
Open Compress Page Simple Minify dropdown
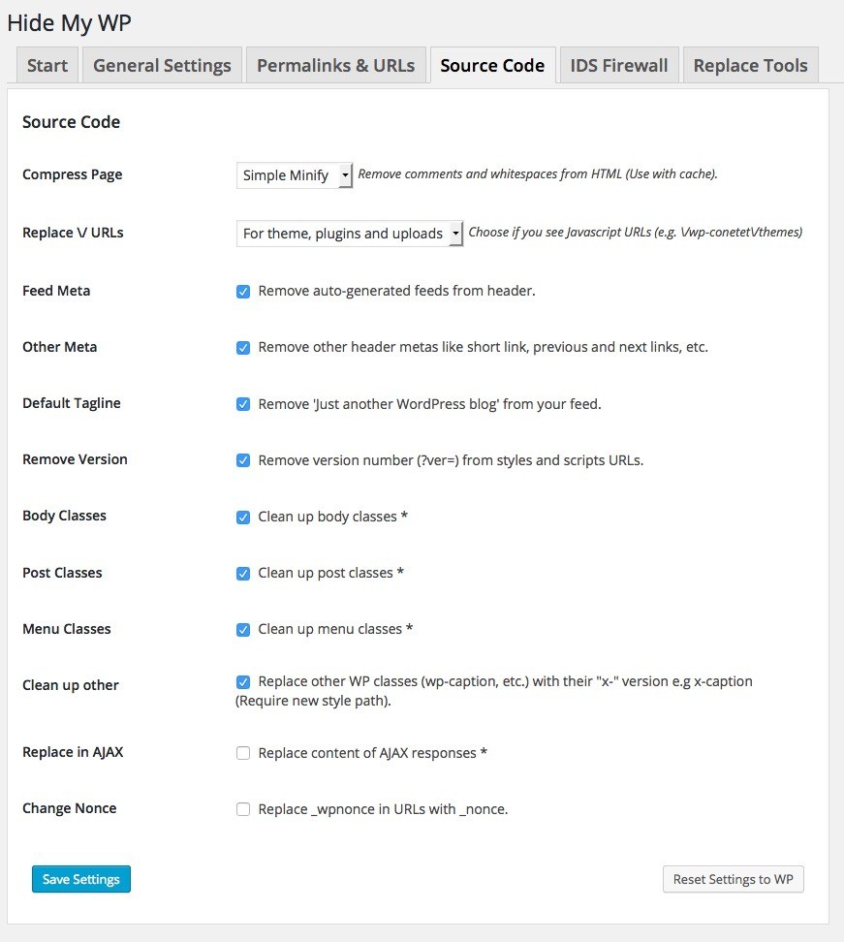click(x=295, y=175)
